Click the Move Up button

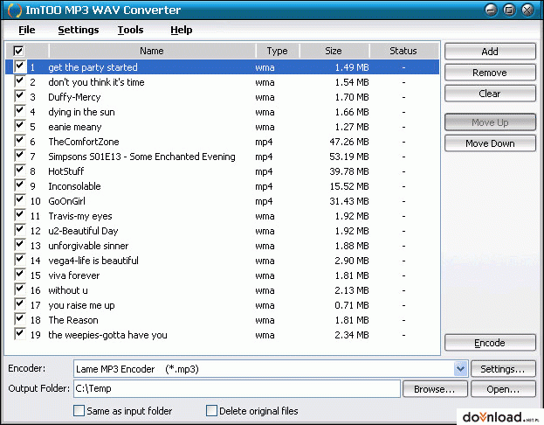490,122
